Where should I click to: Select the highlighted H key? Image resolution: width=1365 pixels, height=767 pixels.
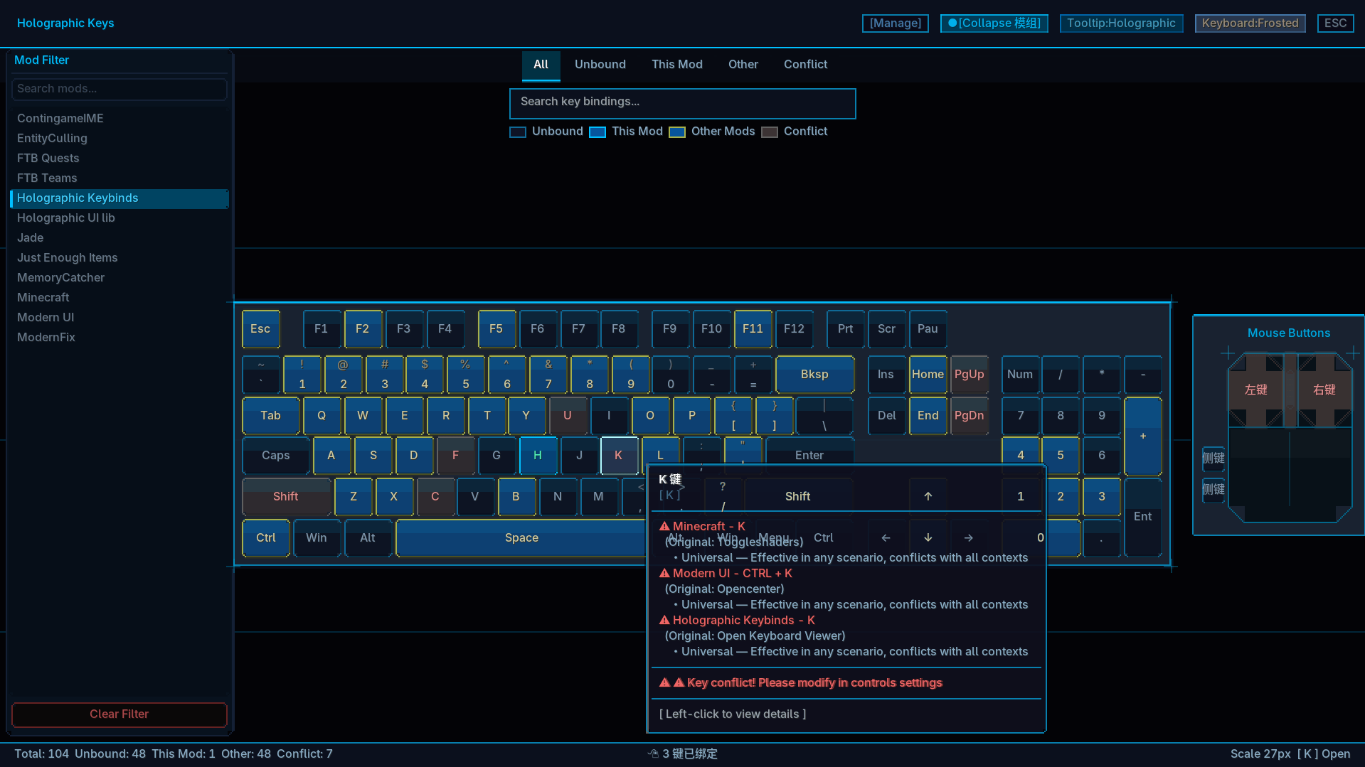point(538,456)
